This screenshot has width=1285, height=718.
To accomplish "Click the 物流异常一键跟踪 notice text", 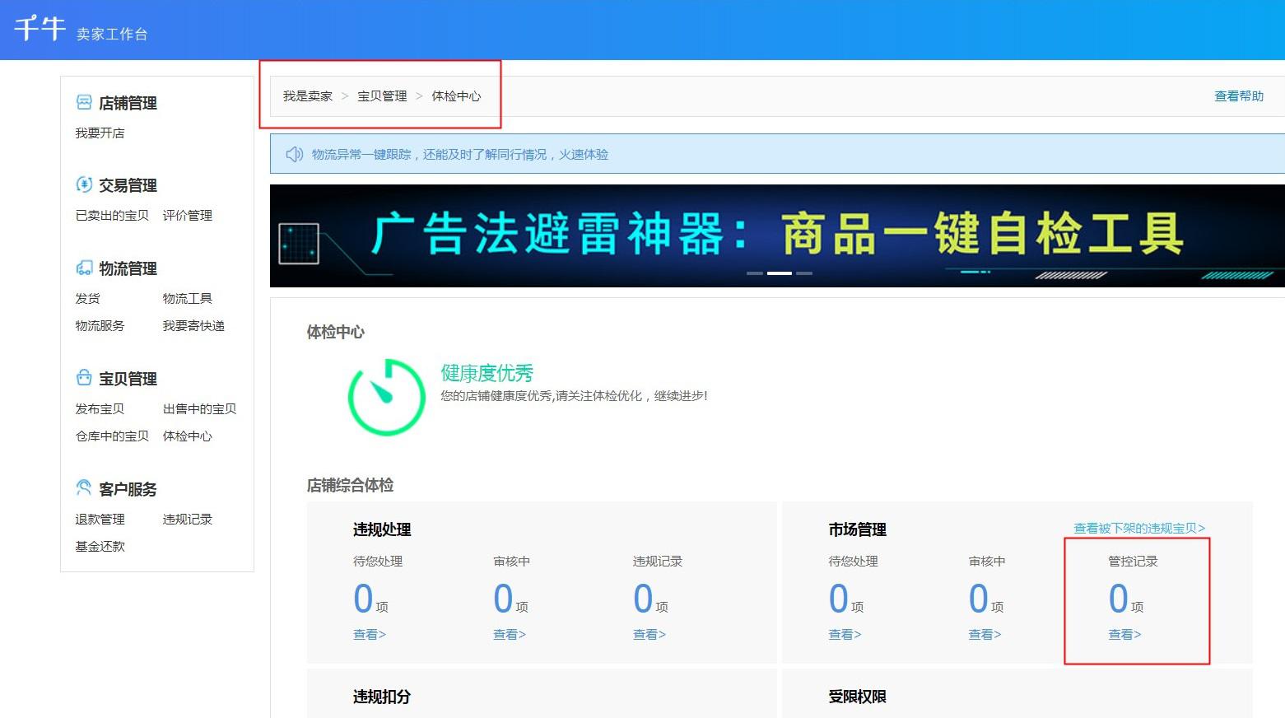I will pos(460,154).
